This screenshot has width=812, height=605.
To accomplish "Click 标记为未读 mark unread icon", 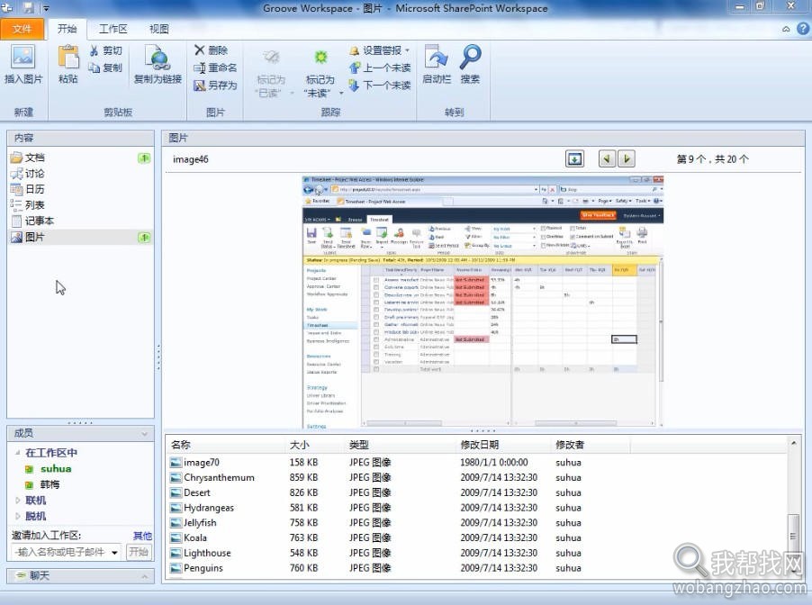I will coord(321,57).
